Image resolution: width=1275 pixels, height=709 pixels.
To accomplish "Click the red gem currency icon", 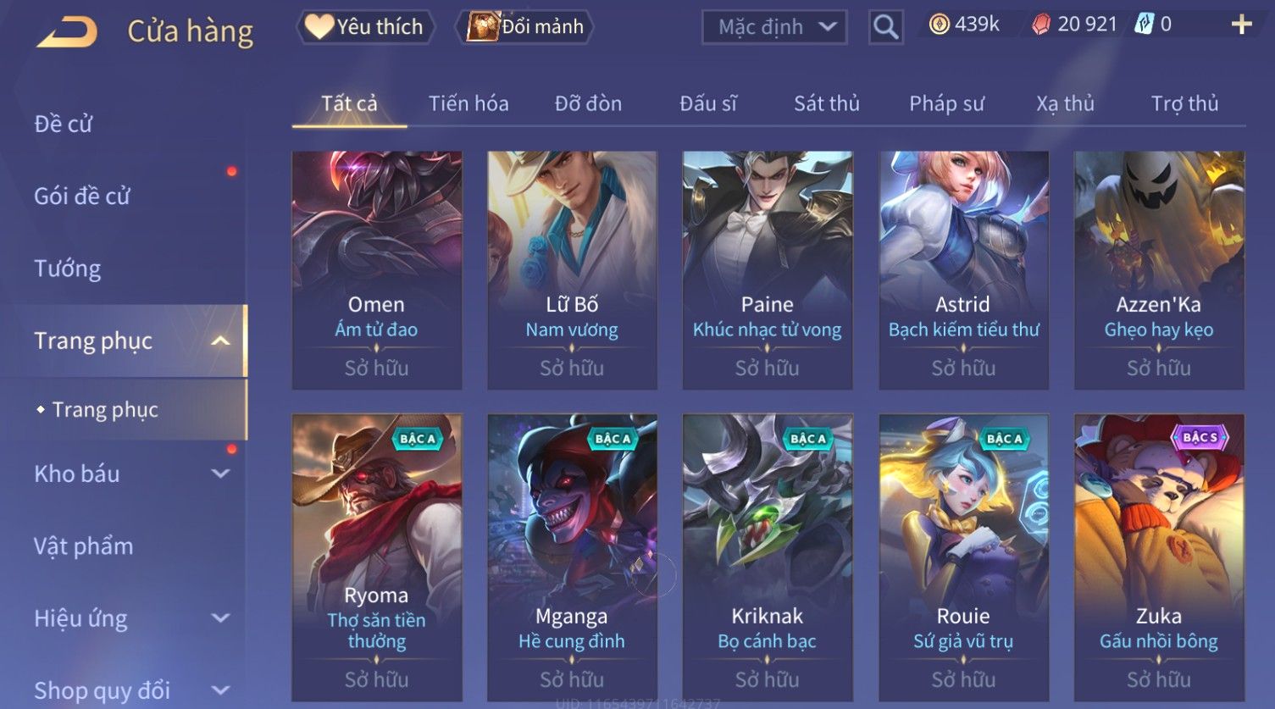I will click(1040, 25).
